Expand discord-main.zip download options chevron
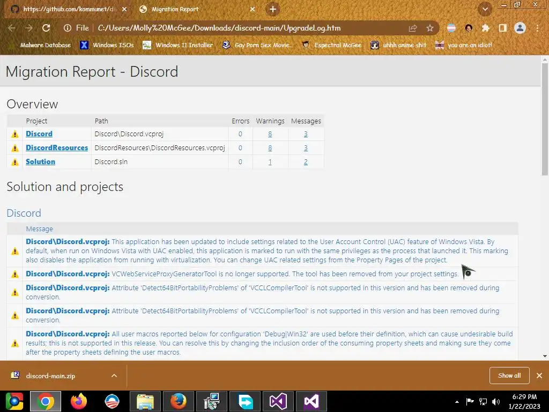Screen dimensions: 549x412 click(x=114, y=376)
